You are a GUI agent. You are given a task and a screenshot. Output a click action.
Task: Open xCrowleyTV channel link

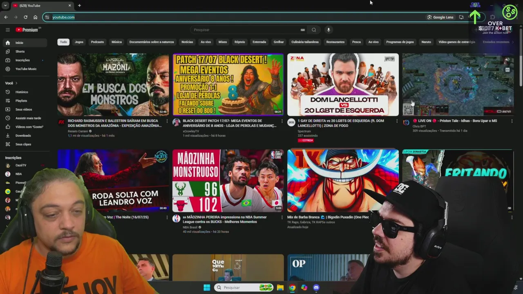[192, 131]
